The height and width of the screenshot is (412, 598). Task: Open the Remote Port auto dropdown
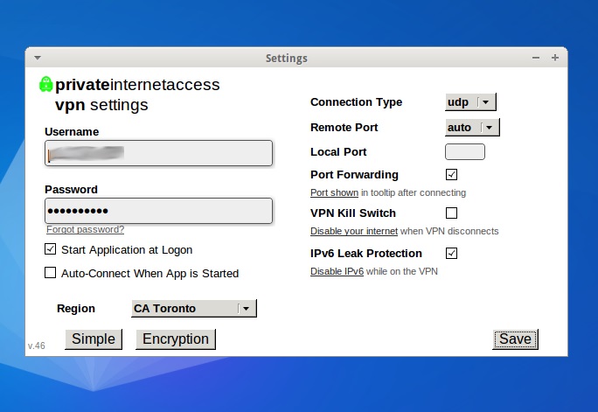click(x=472, y=128)
